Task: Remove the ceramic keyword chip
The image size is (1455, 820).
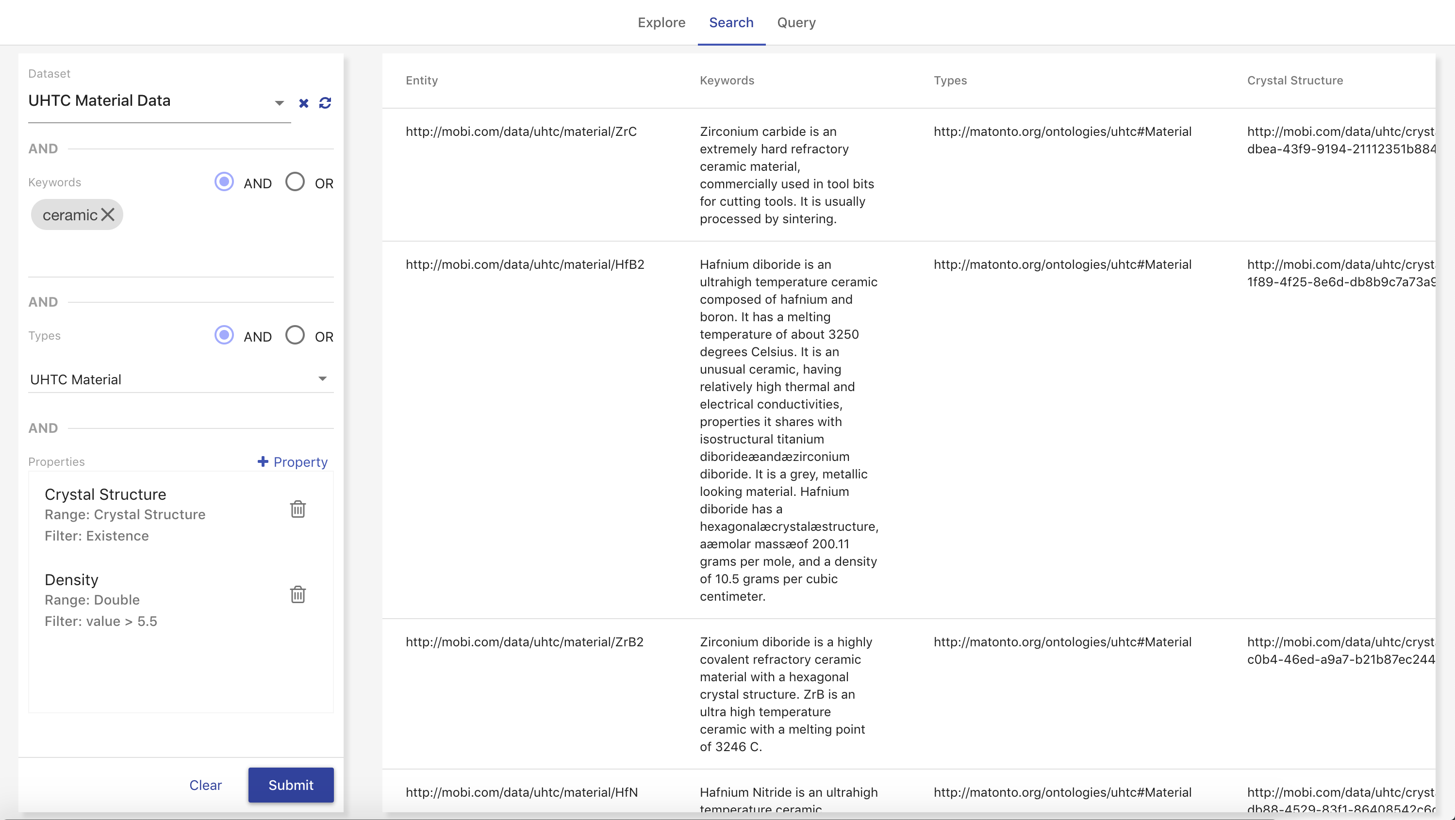Action: tap(108, 214)
